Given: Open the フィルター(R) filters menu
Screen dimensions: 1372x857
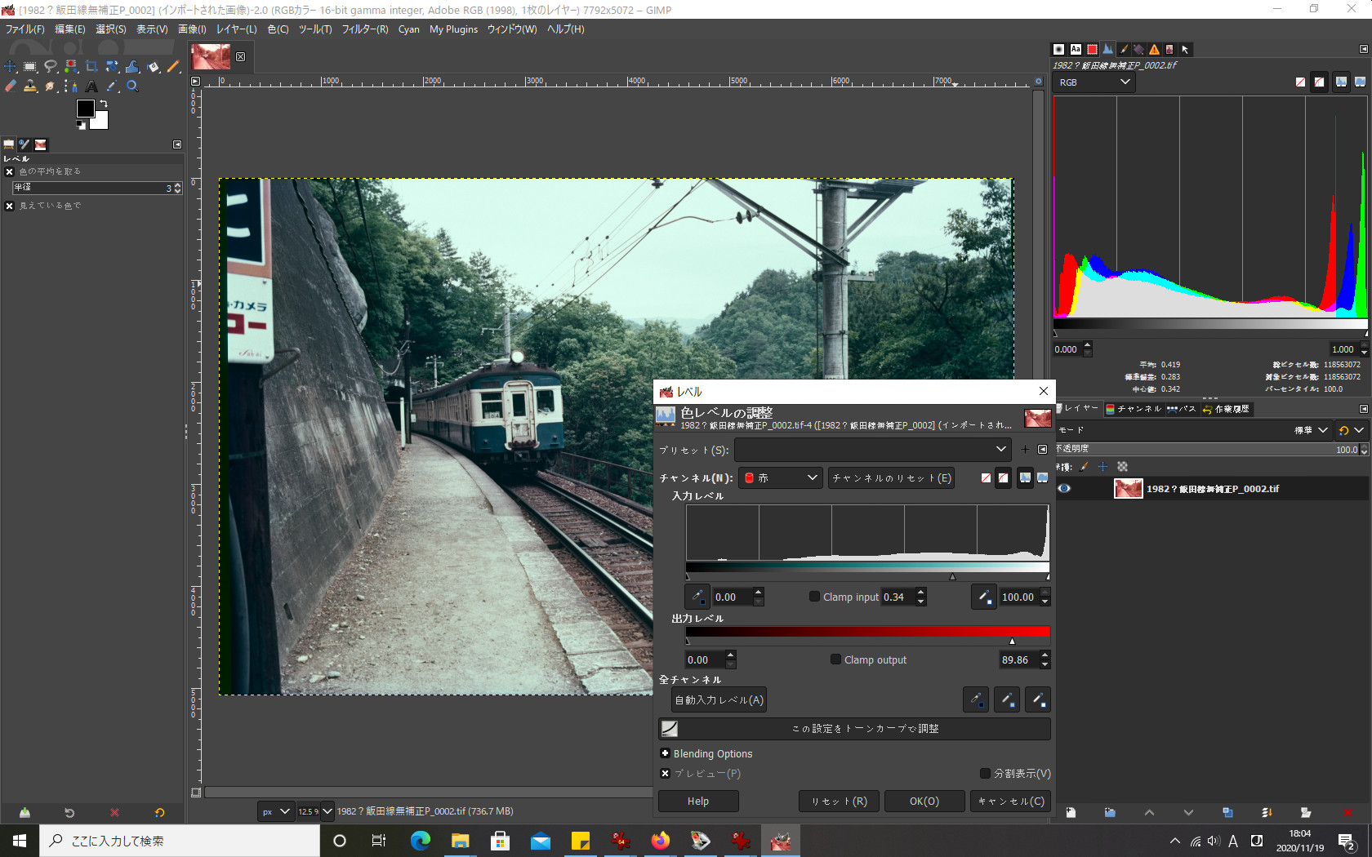Looking at the screenshot, I should [x=365, y=29].
